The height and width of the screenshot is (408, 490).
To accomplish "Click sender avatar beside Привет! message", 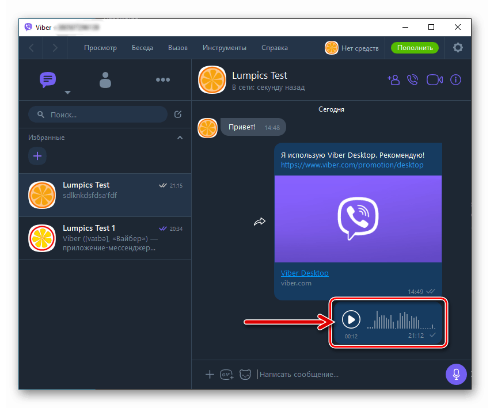I will coord(207,128).
